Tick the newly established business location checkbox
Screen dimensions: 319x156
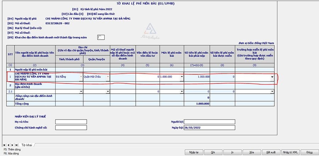[x=101, y=37]
